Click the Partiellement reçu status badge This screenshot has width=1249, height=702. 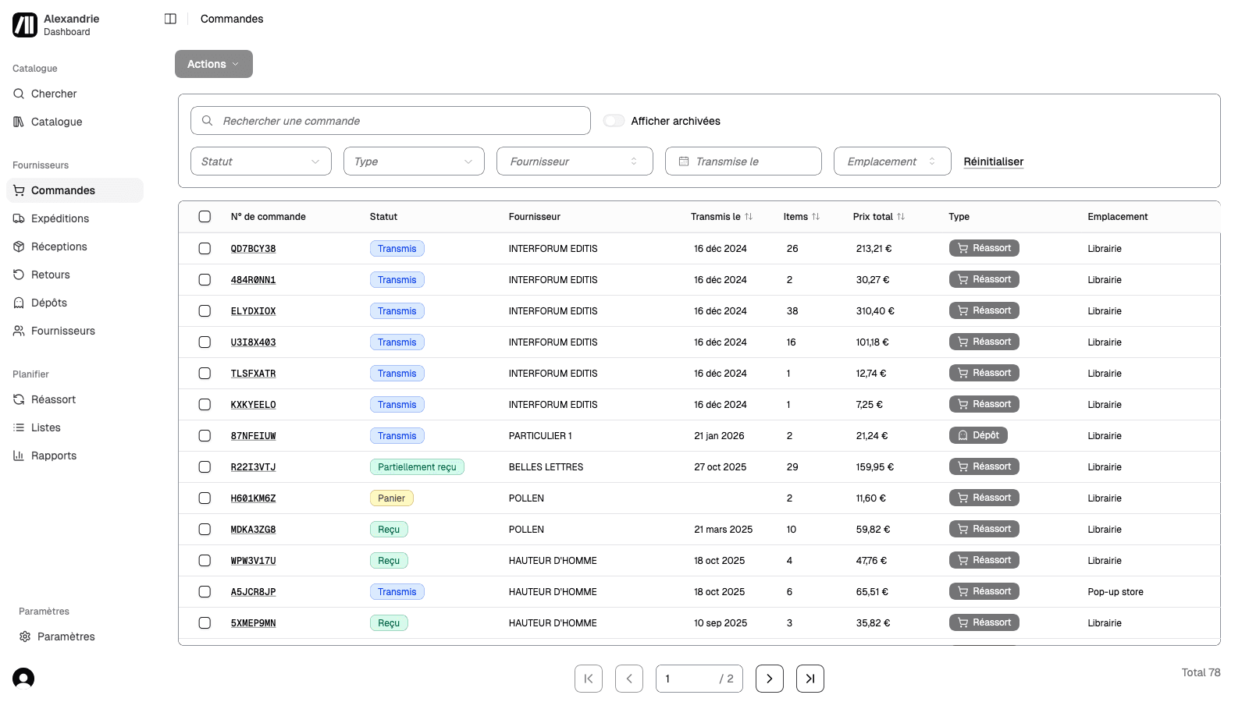(x=417, y=467)
